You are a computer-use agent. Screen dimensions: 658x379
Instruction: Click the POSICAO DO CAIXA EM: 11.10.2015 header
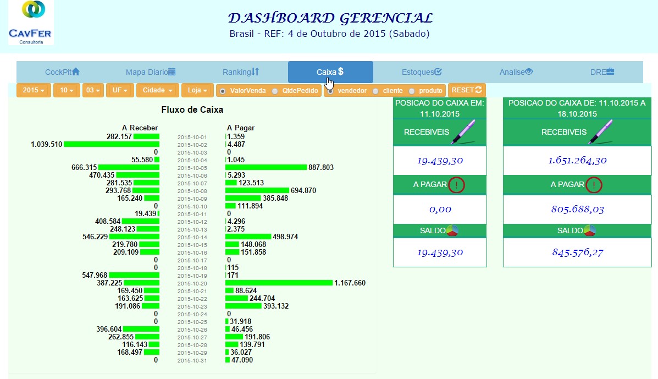point(440,108)
